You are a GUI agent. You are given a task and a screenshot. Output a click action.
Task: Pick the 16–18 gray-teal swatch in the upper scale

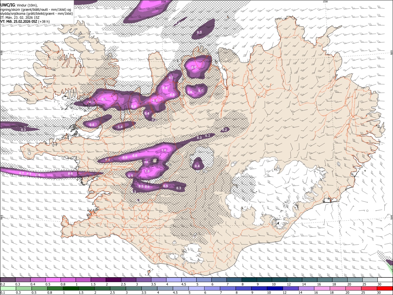pyautogui.click(x=325, y=280)
